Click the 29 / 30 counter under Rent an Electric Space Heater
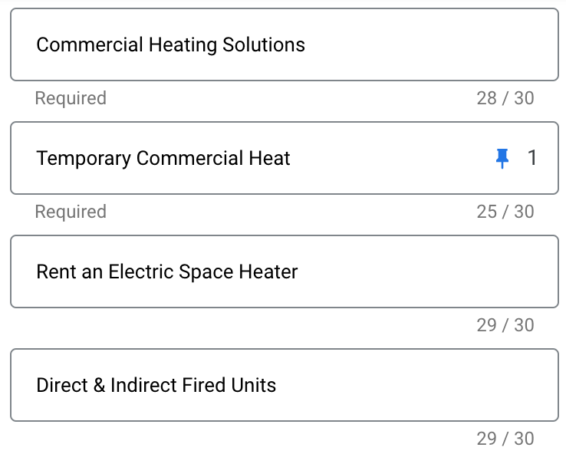566x454 pixels. (505, 325)
